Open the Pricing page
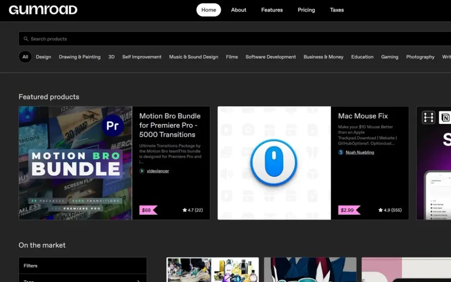The width and height of the screenshot is (451, 282). tap(306, 10)
